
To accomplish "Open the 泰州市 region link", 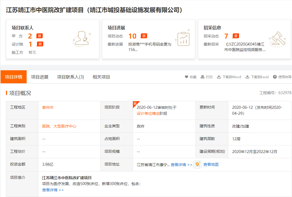I will tap(48, 107).
